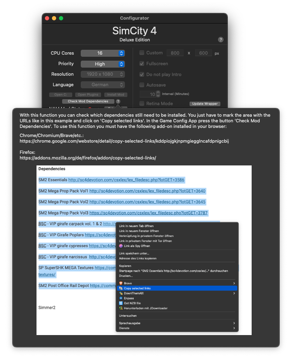
Task: Open the SM2 Mega Prop Pack Vol1 link
Action: [x=147, y=191]
